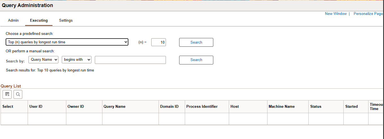Image resolution: width=384 pixels, height=139 pixels.
Task: Click the Started column header
Action: pyautogui.click(x=351, y=107)
